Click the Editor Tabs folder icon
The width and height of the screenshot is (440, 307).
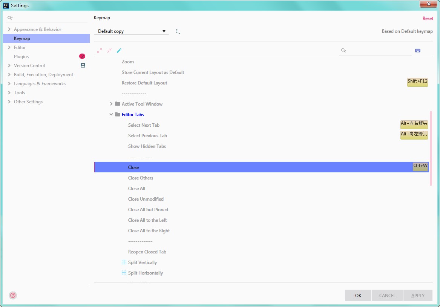(118, 115)
